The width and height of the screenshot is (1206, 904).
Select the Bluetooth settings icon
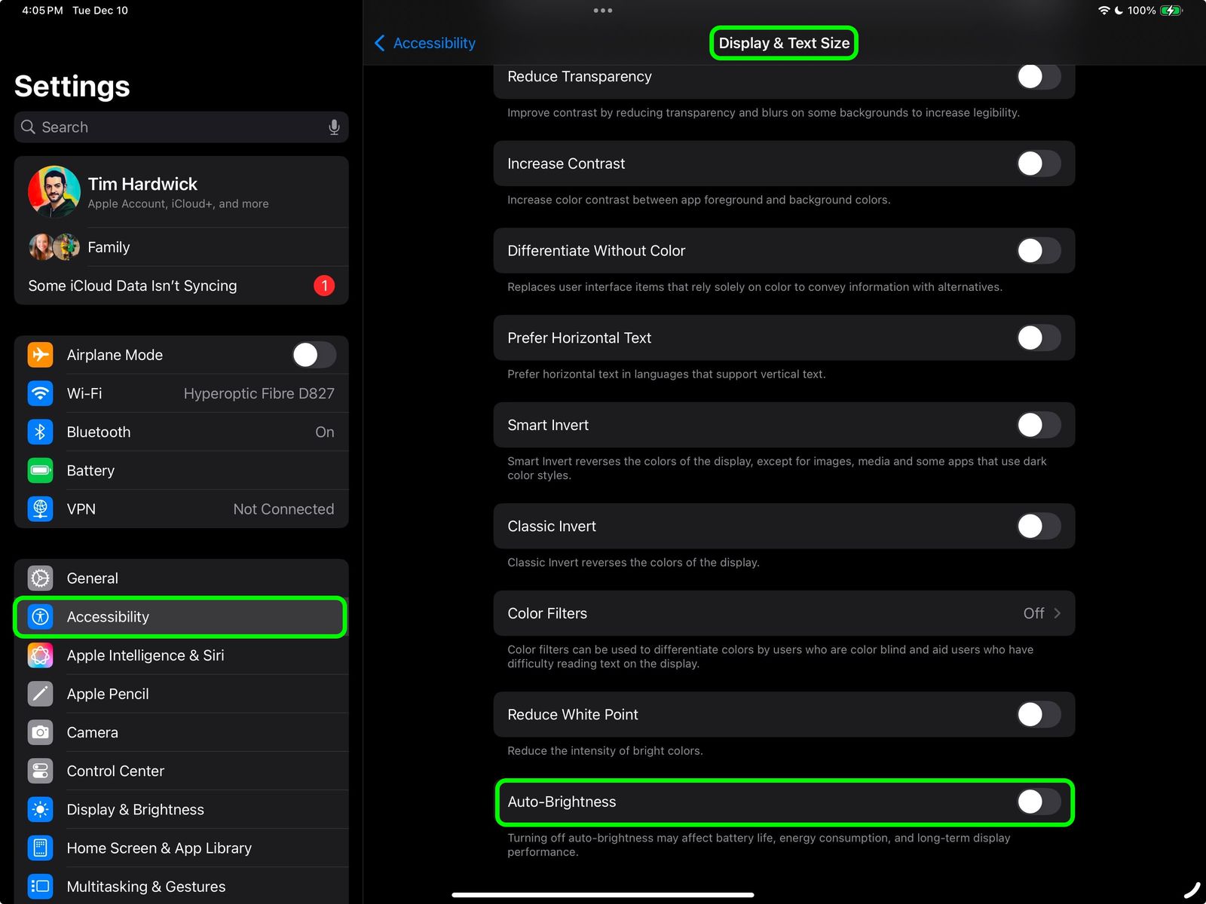coord(40,432)
